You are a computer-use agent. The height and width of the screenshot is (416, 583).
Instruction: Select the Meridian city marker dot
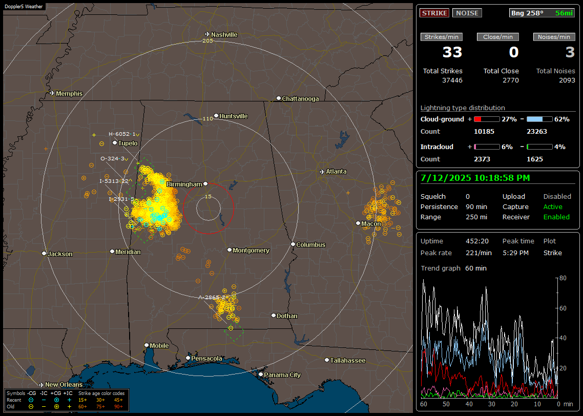112,252
